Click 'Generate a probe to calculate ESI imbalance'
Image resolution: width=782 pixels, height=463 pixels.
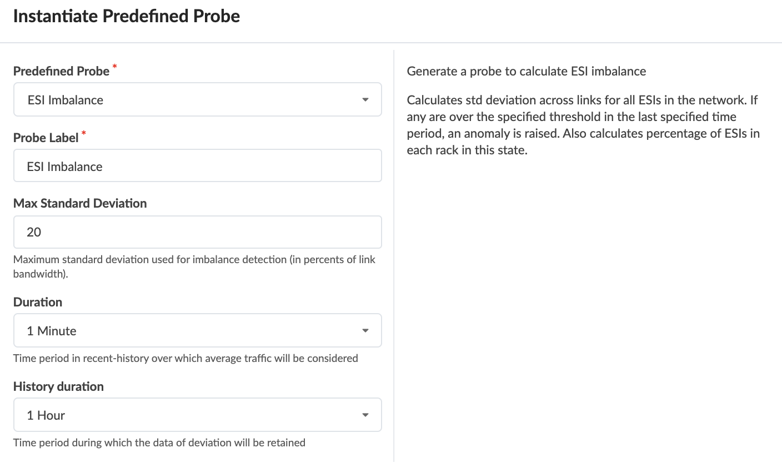526,71
